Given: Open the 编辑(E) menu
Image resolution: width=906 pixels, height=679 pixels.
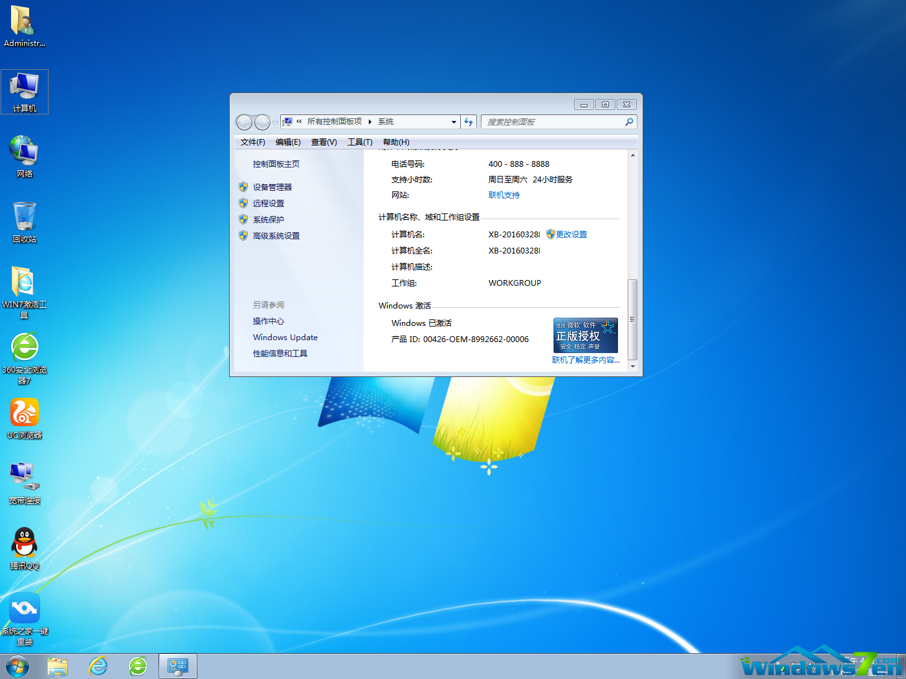Looking at the screenshot, I should pos(288,142).
